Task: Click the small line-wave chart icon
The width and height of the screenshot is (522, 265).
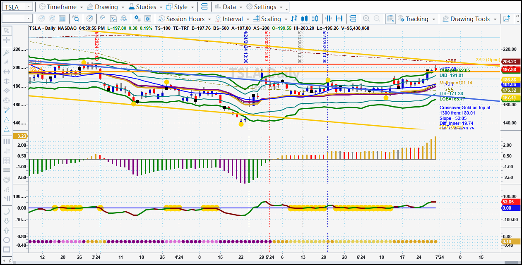Action: tap(102, 19)
